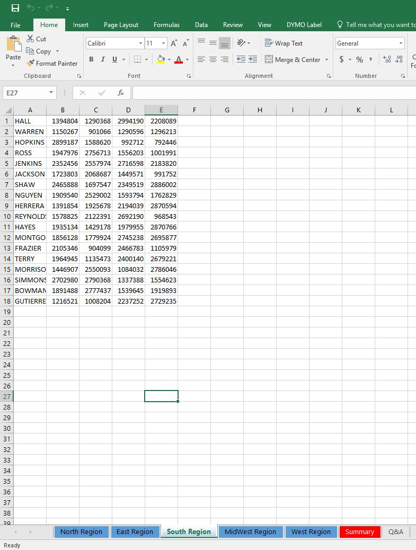Toggle Italic formatting
Viewport: 416px width, 550px height.
tap(103, 59)
